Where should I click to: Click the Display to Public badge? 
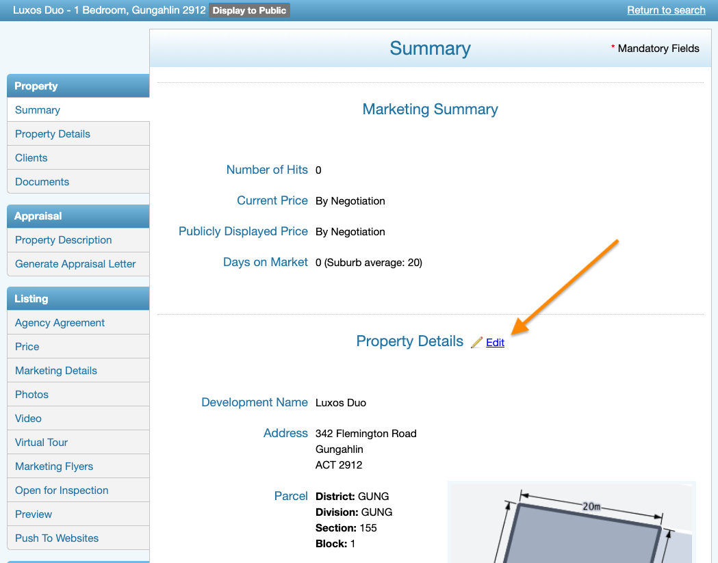[x=249, y=10]
